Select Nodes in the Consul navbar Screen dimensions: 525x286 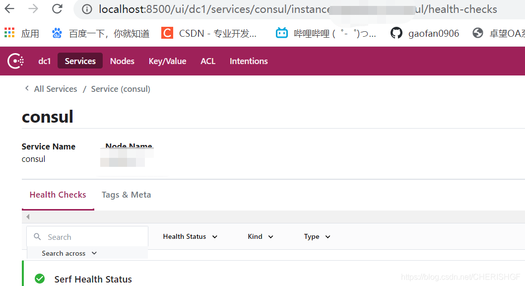[122, 61]
